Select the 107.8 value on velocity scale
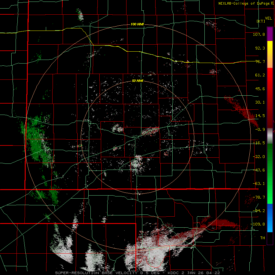This screenshot has width=275, height=275. [259, 34]
